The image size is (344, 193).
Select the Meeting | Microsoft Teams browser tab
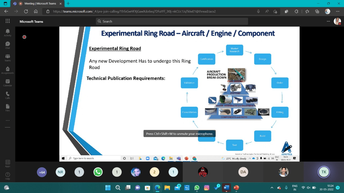40,3
